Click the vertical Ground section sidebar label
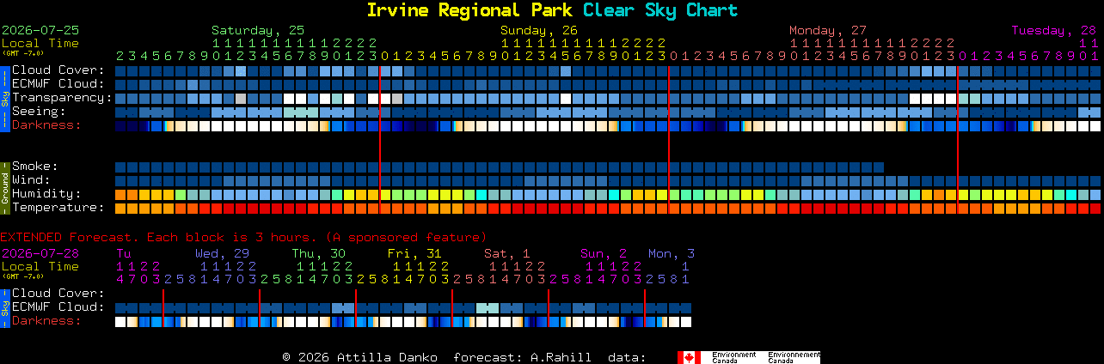The height and width of the screenshot is (364, 1104). [4, 187]
